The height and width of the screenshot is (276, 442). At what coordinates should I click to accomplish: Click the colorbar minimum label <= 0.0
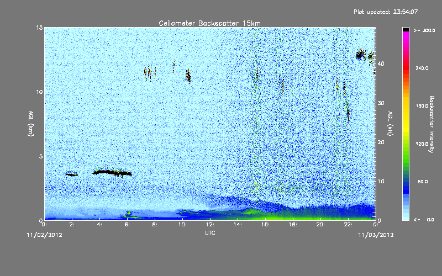pyautogui.click(x=424, y=220)
